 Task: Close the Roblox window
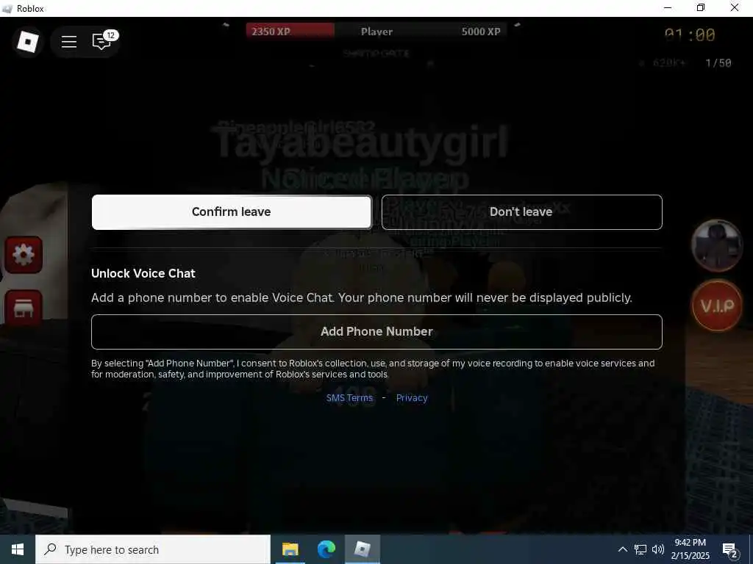pos(735,7)
